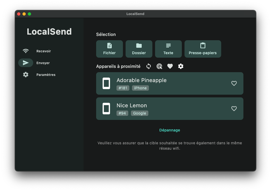Maximize the LocalSend window
This screenshot has height=191, width=271.
coord(29,14)
